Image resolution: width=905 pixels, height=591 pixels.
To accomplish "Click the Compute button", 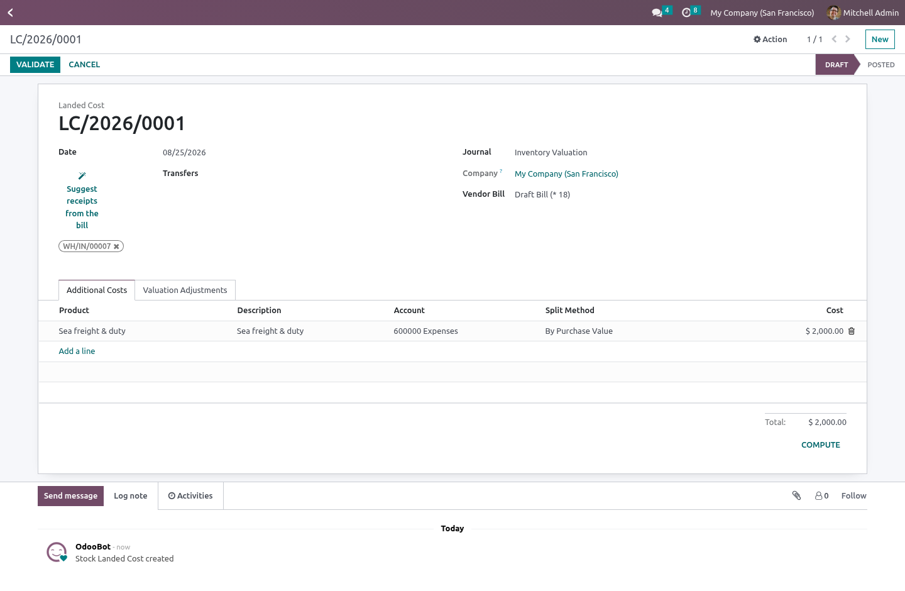I will point(821,445).
